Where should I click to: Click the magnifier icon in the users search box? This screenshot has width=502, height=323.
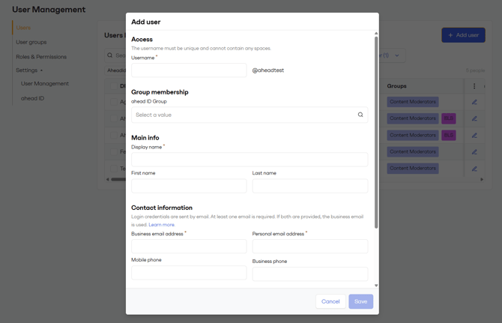[x=110, y=55]
